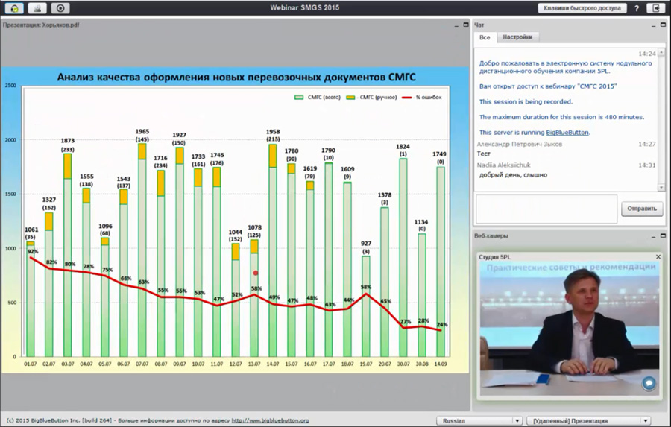Open the bigbluebutton.org link in footer
The width and height of the screenshot is (671, 427).
(x=270, y=420)
